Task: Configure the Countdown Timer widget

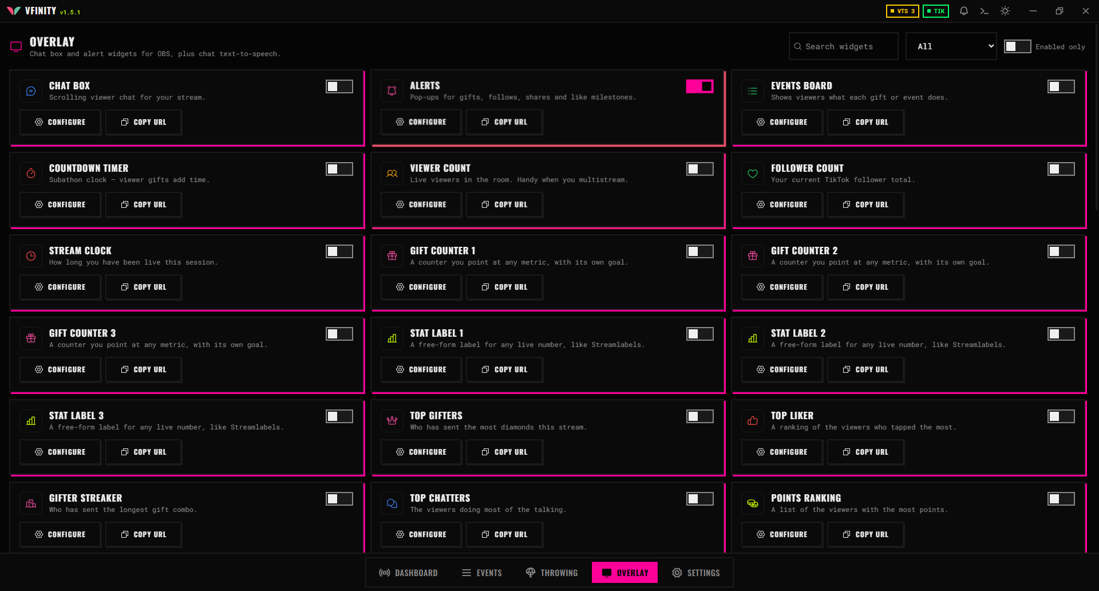Action: click(x=60, y=204)
